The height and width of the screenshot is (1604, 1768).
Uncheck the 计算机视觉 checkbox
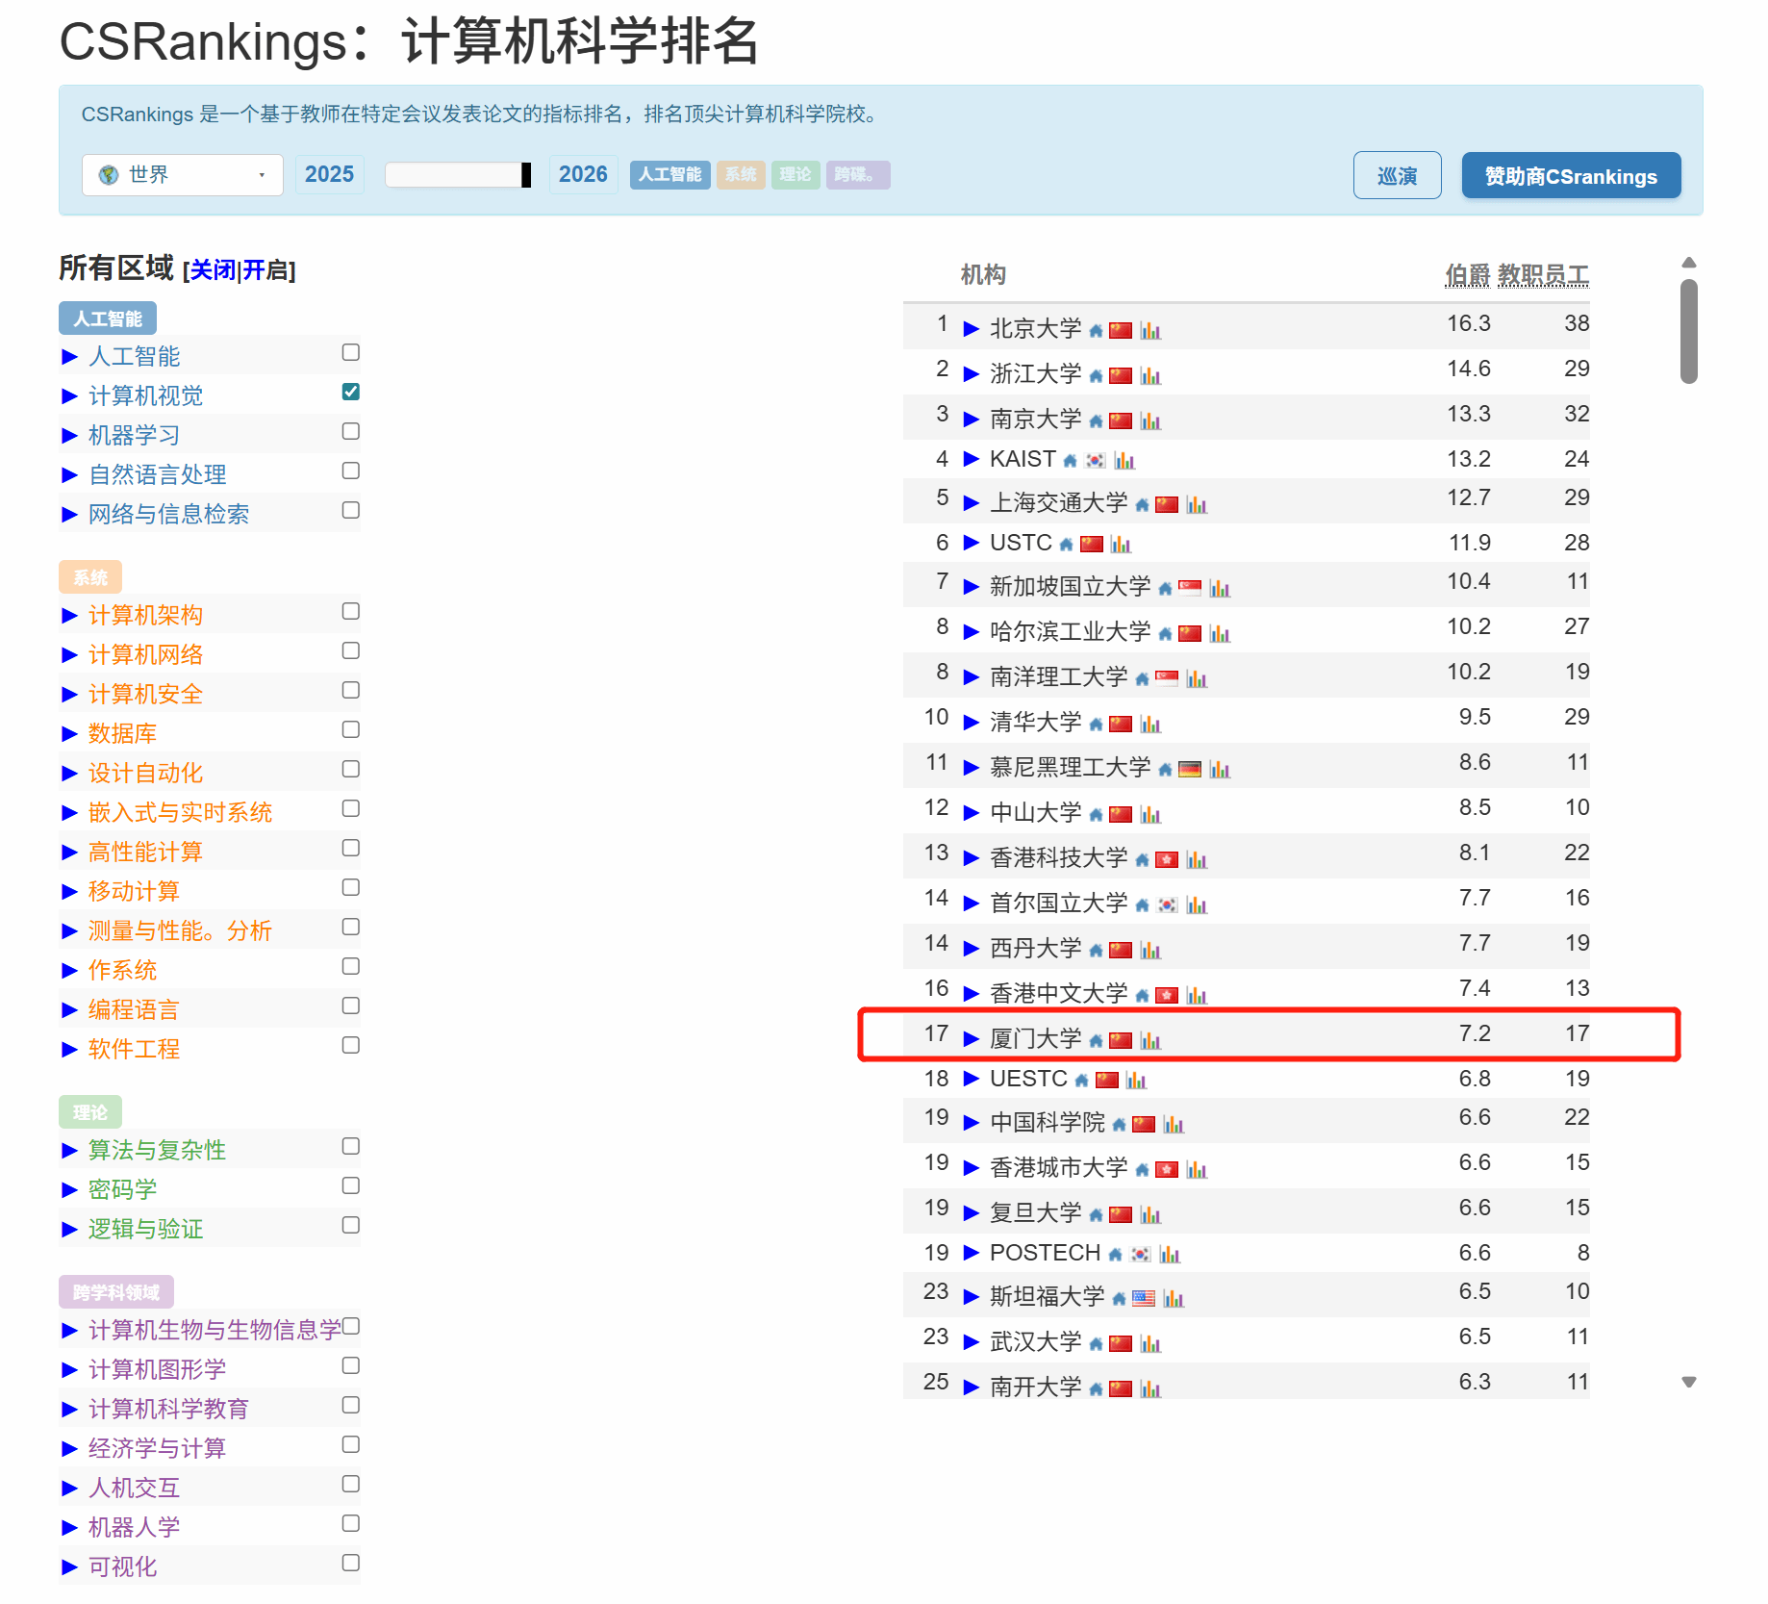click(x=351, y=392)
